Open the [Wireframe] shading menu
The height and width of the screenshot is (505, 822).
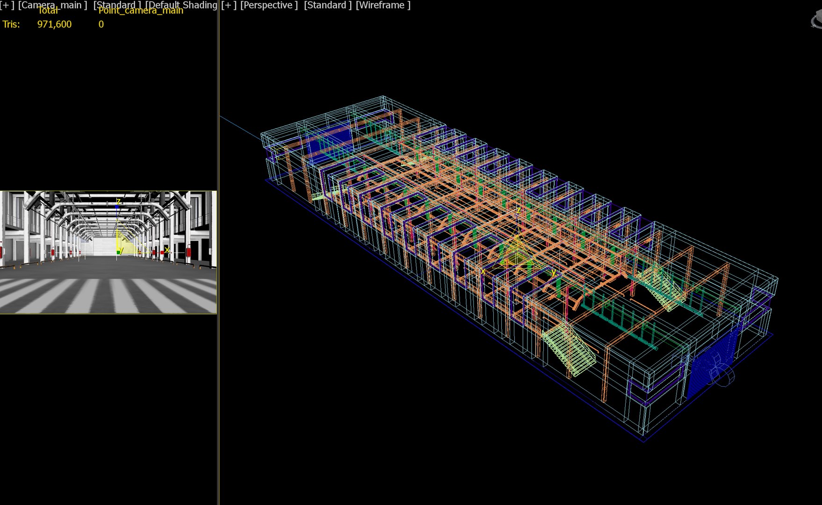pyautogui.click(x=383, y=5)
